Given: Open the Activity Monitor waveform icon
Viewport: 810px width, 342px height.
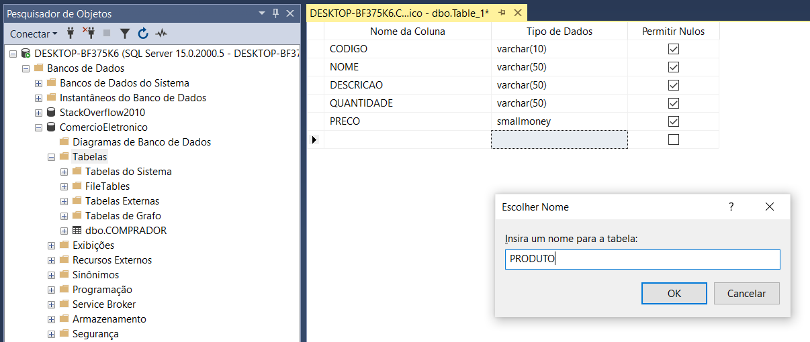Looking at the screenshot, I should tap(161, 33).
